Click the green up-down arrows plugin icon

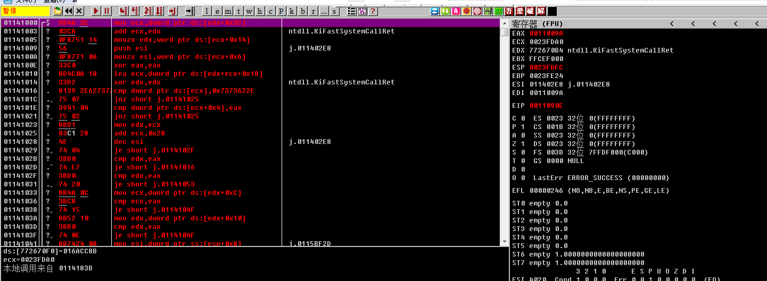[x=445, y=11]
